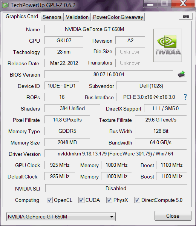Click the Name field showing GT 650M

[x=95, y=29]
